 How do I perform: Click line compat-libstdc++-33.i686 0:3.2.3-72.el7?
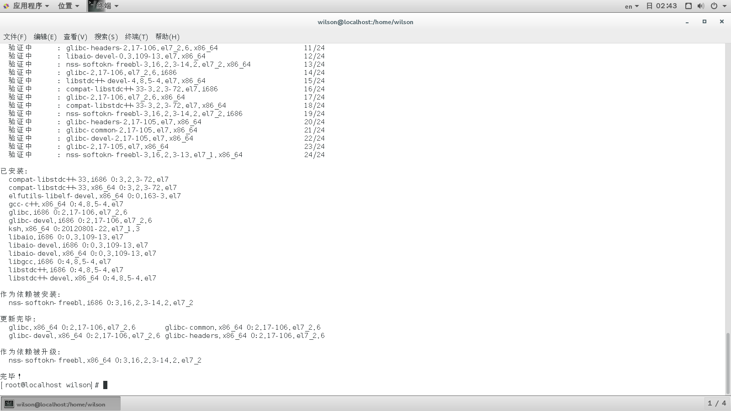[x=89, y=179]
